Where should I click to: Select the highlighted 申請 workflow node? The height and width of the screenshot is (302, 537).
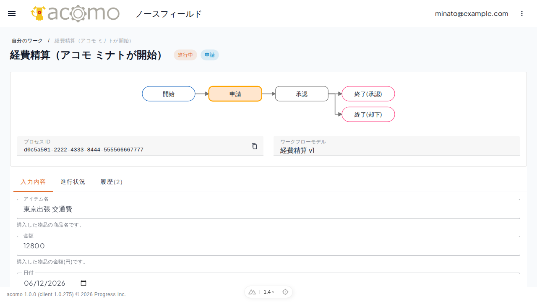(x=235, y=94)
